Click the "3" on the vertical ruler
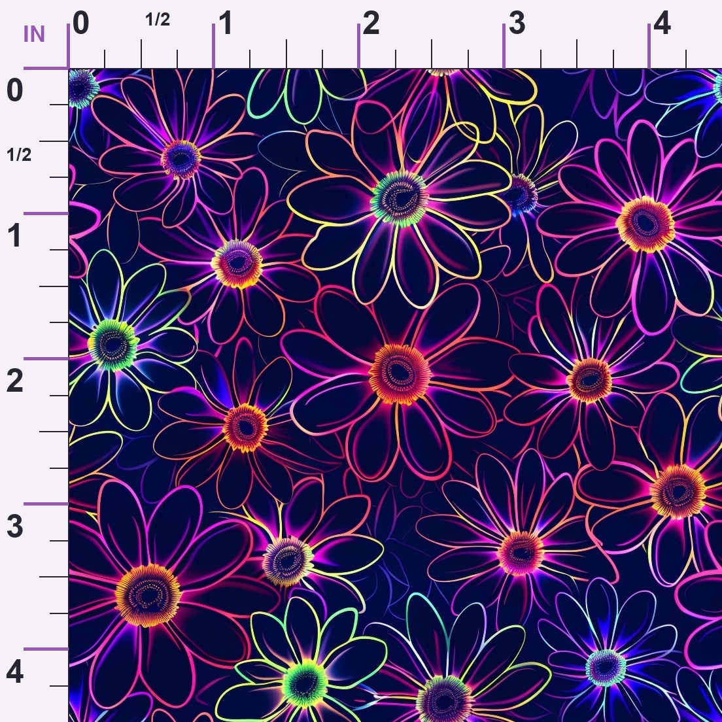 tap(15, 526)
